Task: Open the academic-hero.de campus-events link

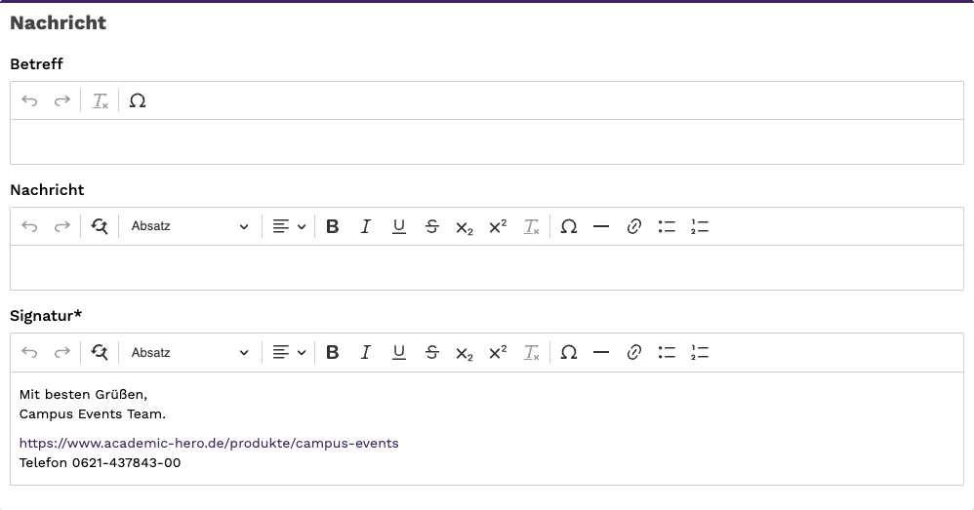Action: 209,443
